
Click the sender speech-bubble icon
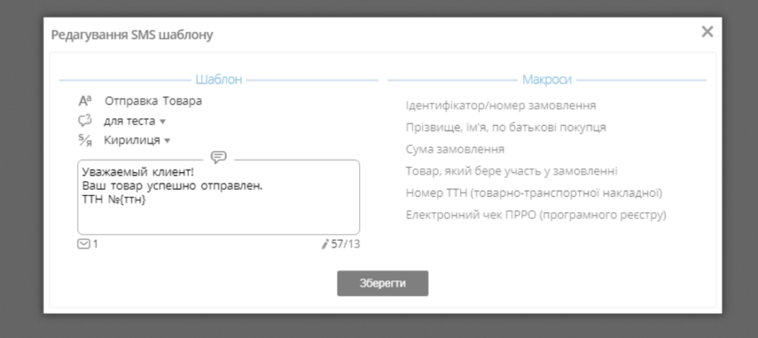point(85,121)
